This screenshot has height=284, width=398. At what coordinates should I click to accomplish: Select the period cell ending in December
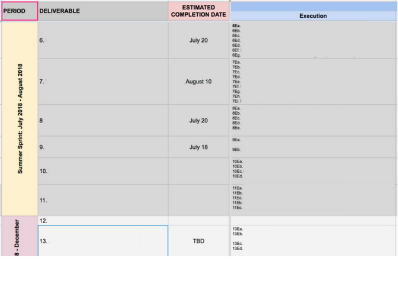[20, 236]
